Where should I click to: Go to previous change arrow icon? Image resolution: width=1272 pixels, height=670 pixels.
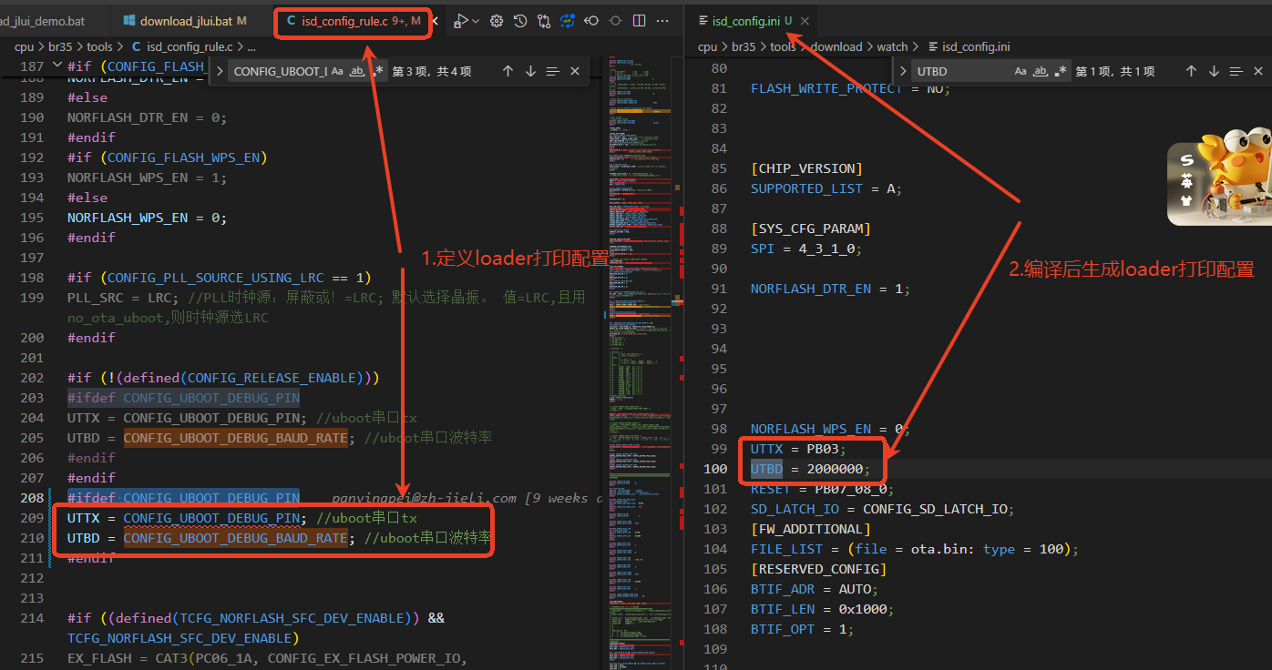point(591,20)
